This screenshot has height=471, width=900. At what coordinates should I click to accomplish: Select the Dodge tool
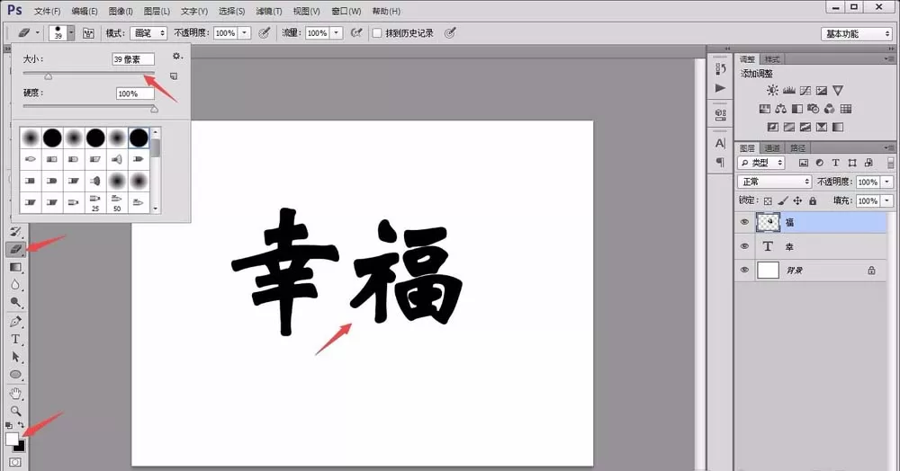pos(15,302)
